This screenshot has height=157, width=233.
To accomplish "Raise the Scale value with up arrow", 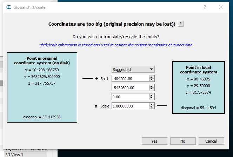I will (x=152, y=104).
